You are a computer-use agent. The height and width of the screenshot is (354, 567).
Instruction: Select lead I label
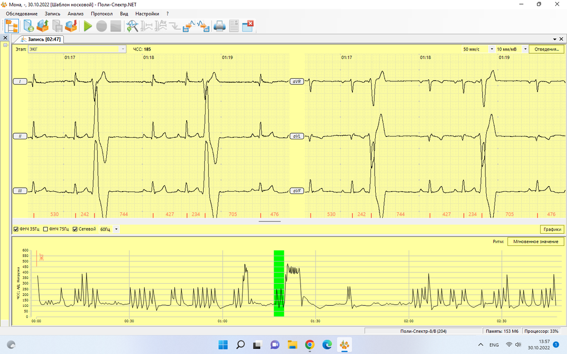(20, 82)
